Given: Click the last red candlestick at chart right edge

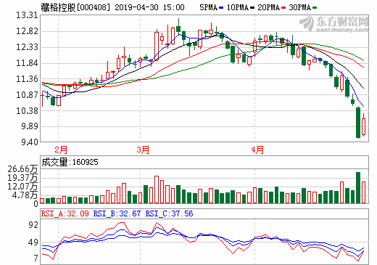Looking at the screenshot, I should pos(363,125).
